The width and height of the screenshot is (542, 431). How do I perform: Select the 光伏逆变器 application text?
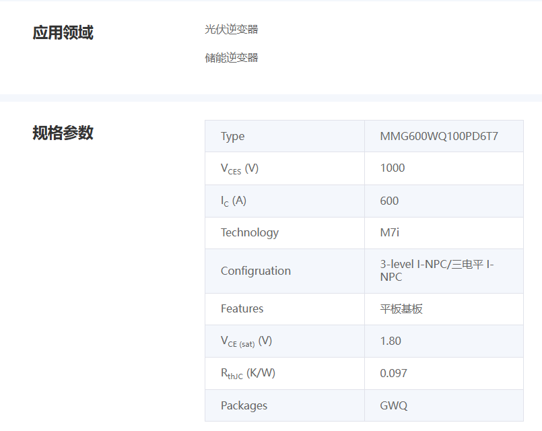(x=231, y=30)
